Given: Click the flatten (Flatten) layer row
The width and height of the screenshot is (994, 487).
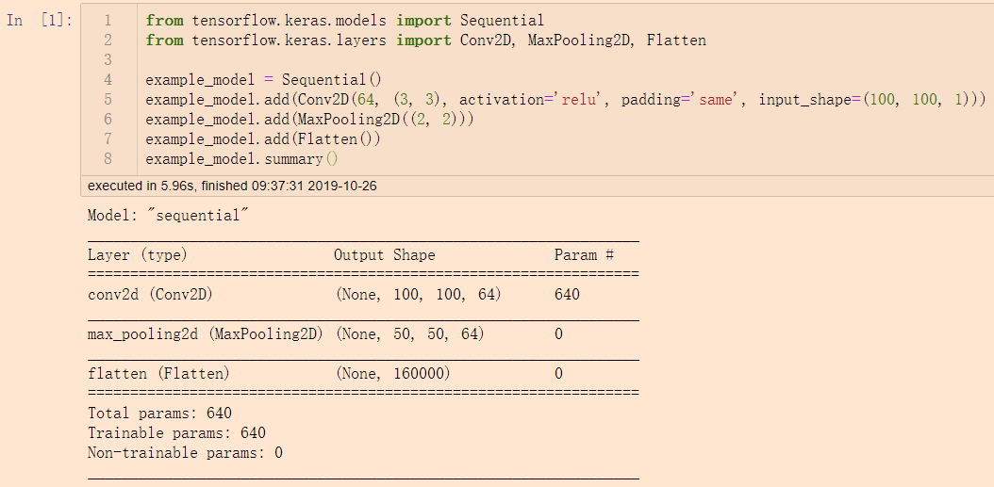Looking at the screenshot, I should click(158, 374).
